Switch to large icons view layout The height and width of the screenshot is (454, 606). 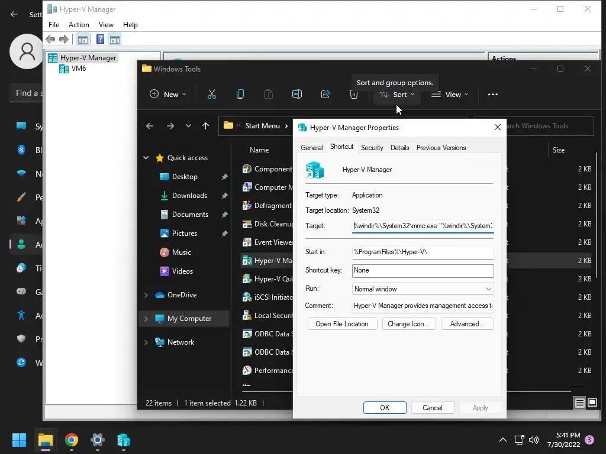coord(592,403)
